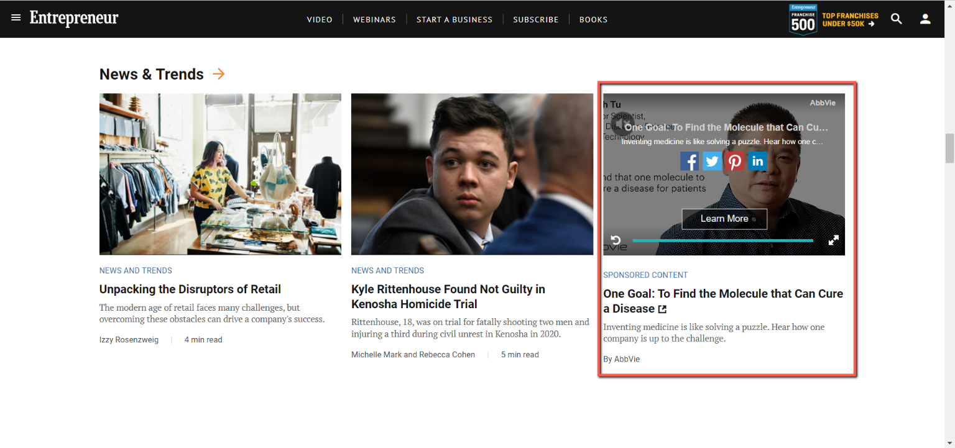Share video on Twitter
The image size is (955, 448).
click(712, 162)
